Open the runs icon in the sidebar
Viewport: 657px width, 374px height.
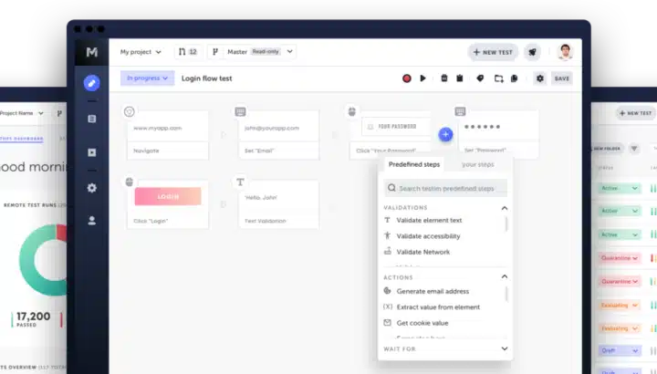coord(92,152)
